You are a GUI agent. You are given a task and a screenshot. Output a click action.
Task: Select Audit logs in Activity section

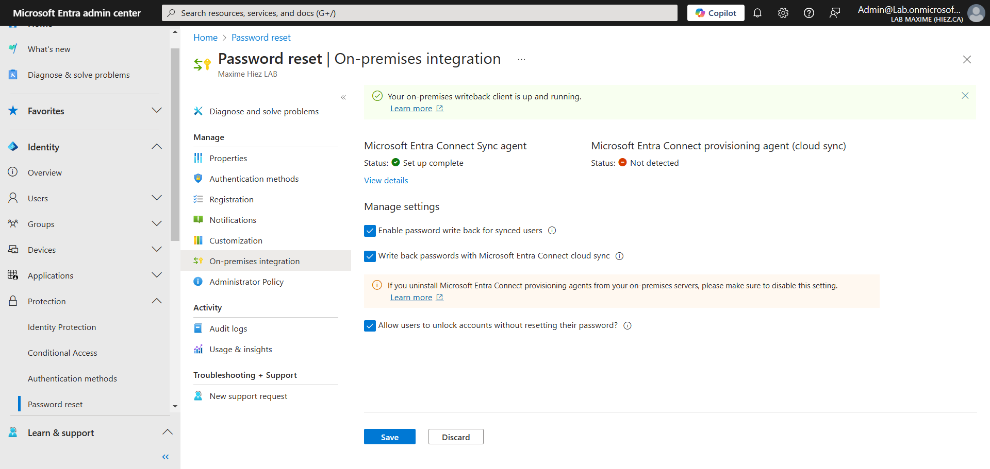[228, 328]
